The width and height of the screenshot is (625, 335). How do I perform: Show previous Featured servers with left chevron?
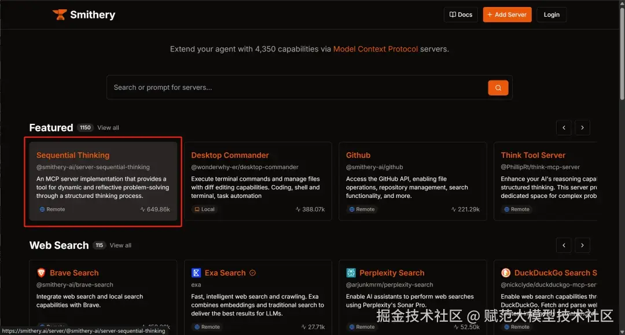(x=564, y=127)
